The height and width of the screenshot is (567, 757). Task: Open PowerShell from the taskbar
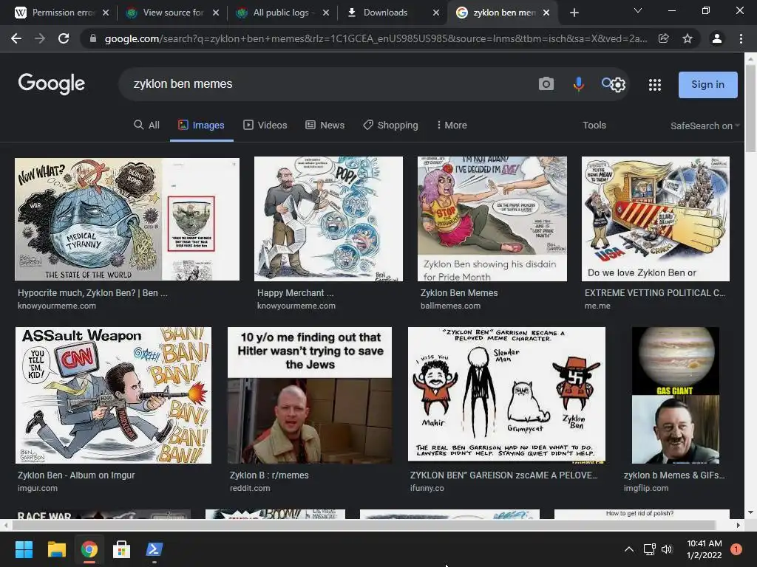pyautogui.click(x=155, y=549)
